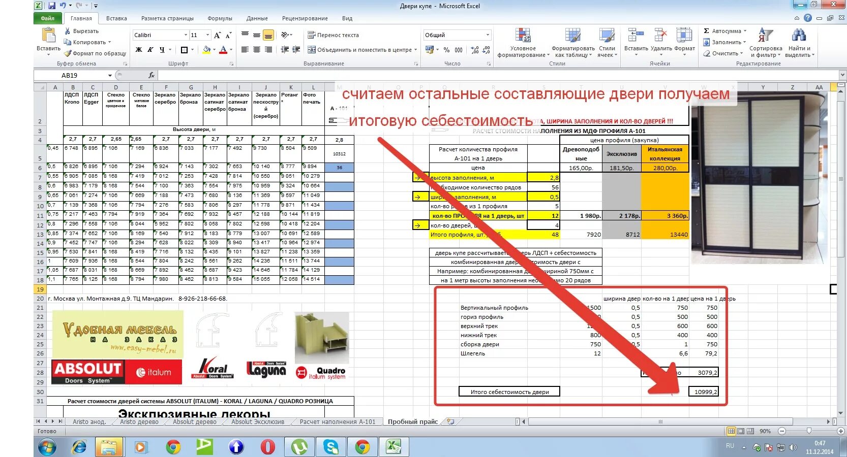Switch to Page Layout view in status bar
This screenshot has height=457, width=847.
pos(741,431)
